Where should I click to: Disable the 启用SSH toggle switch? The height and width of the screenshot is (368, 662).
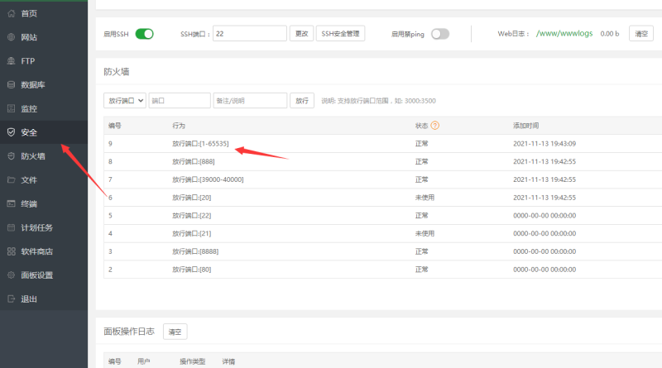point(145,34)
